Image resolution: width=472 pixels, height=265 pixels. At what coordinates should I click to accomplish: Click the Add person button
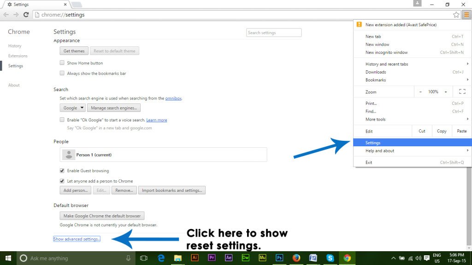pyautogui.click(x=76, y=190)
